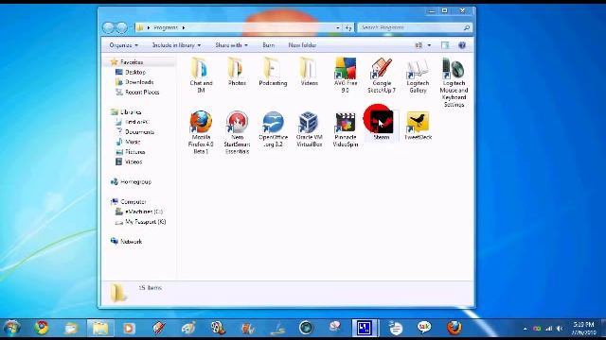
Task: Open the Explorer help button
Action: coord(462,45)
